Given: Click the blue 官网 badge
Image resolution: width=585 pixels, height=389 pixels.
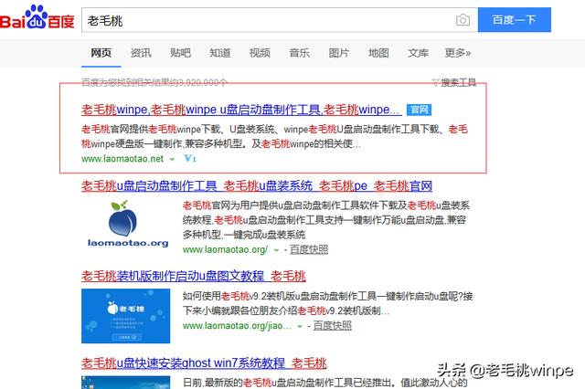Looking at the screenshot, I should (x=419, y=110).
